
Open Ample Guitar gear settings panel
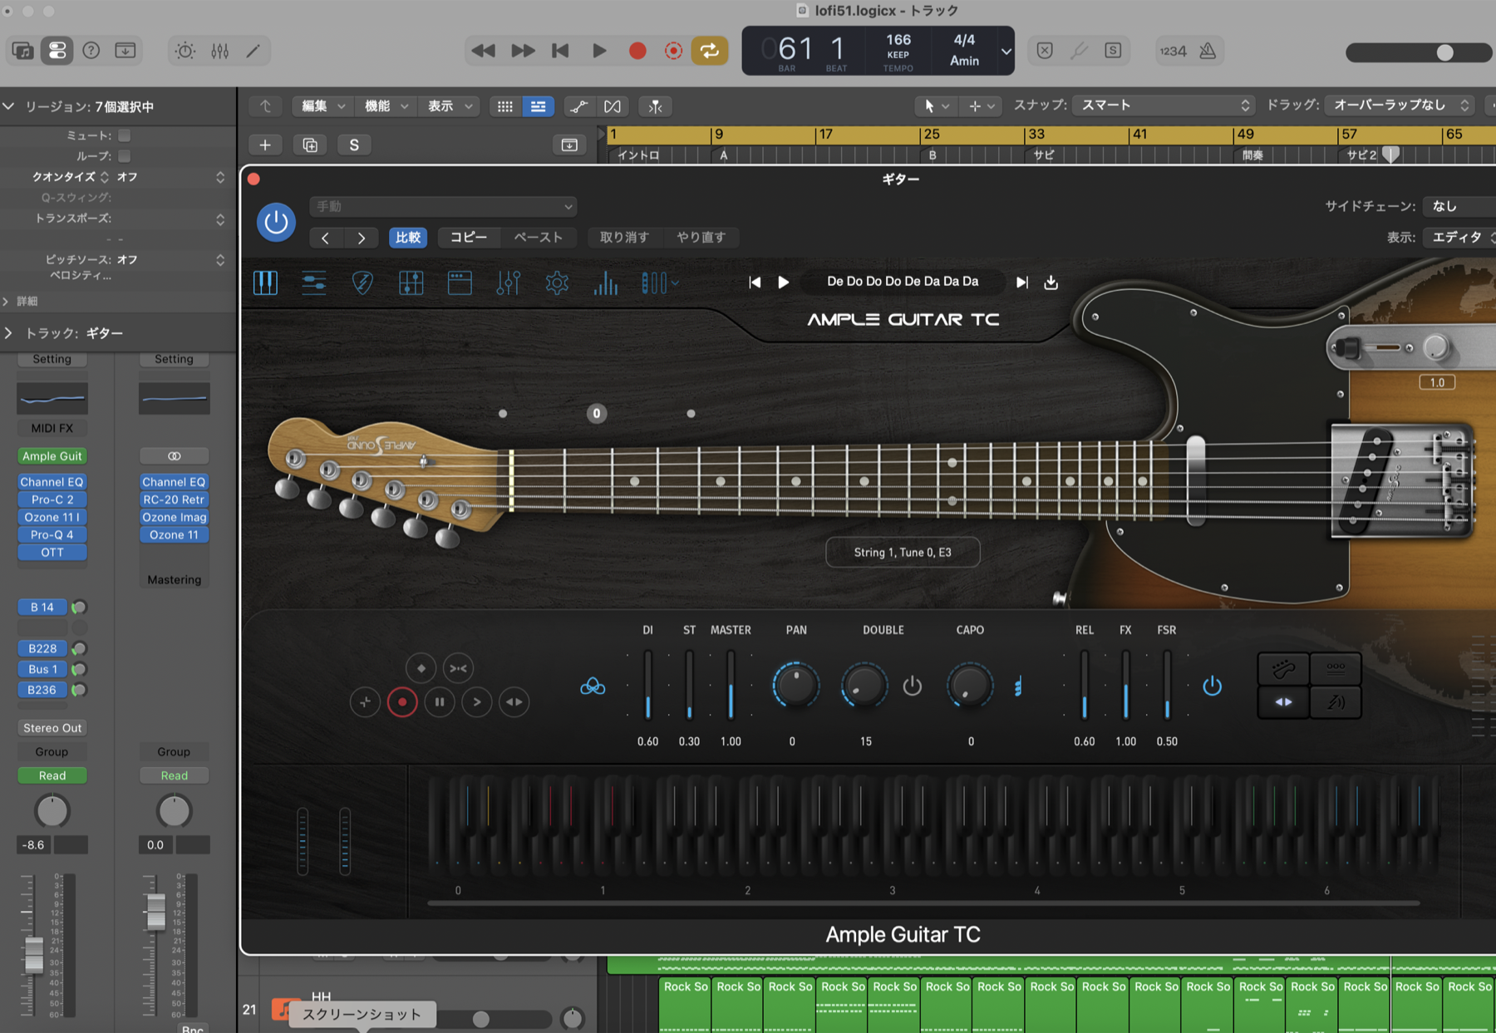click(557, 283)
